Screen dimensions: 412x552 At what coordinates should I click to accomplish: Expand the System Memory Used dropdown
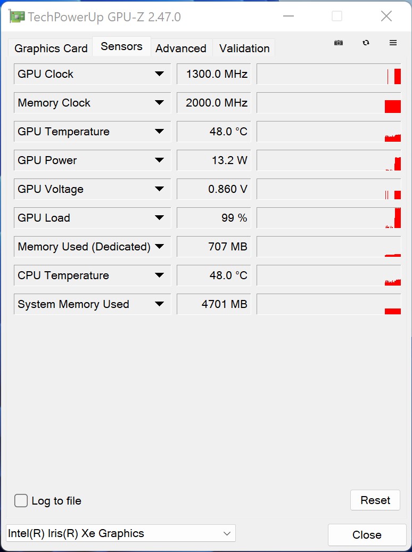coord(159,304)
